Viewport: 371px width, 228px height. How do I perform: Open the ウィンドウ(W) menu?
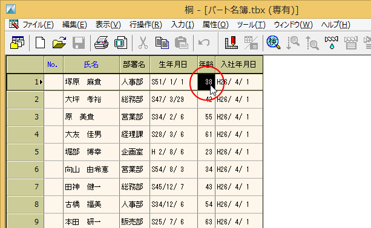[293, 25]
